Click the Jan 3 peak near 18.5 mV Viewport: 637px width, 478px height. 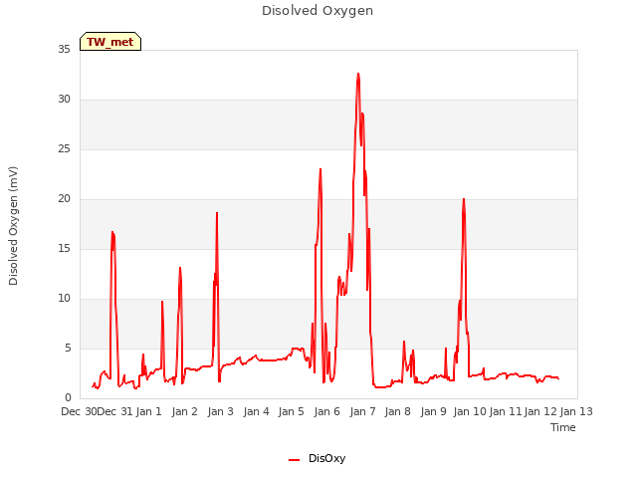pyautogui.click(x=217, y=213)
